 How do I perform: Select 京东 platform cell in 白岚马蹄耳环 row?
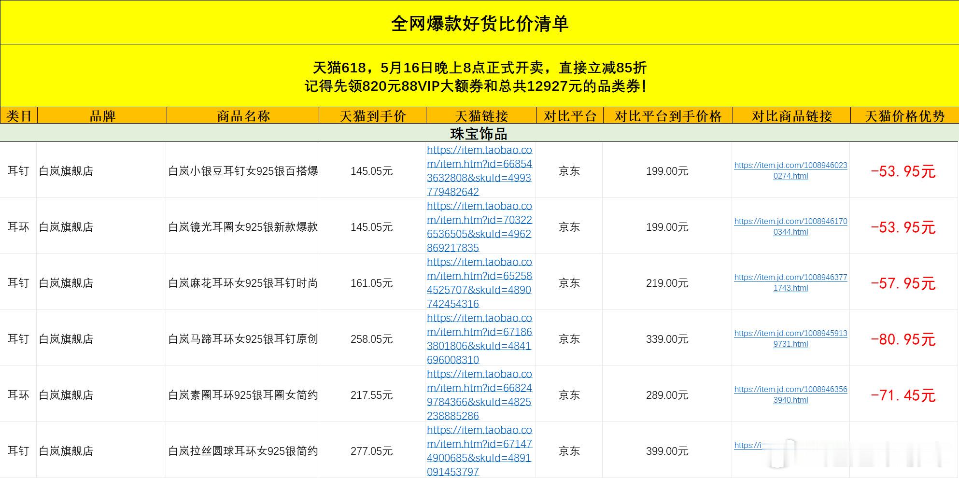point(569,339)
